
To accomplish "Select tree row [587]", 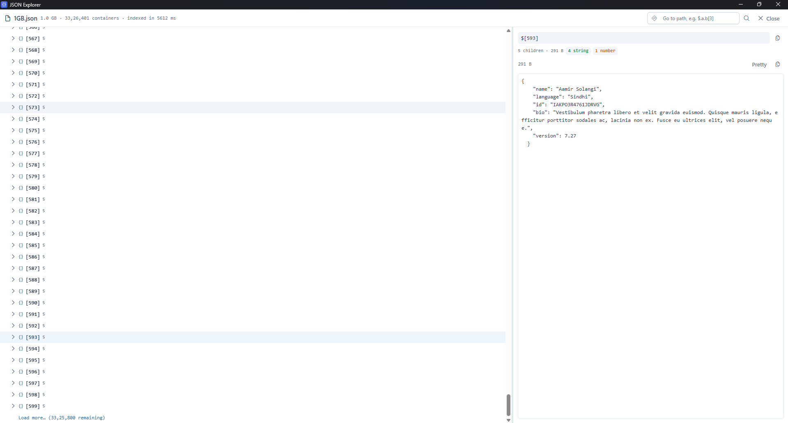I will 253,268.
